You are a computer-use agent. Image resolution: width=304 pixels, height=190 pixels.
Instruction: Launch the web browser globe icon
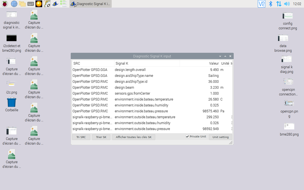coord(14,4)
